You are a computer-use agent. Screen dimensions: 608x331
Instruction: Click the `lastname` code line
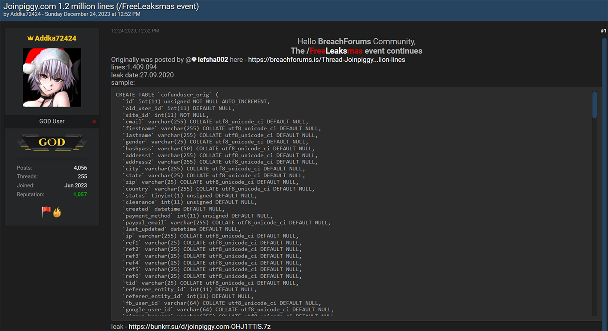pyautogui.click(x=220, y=135)
